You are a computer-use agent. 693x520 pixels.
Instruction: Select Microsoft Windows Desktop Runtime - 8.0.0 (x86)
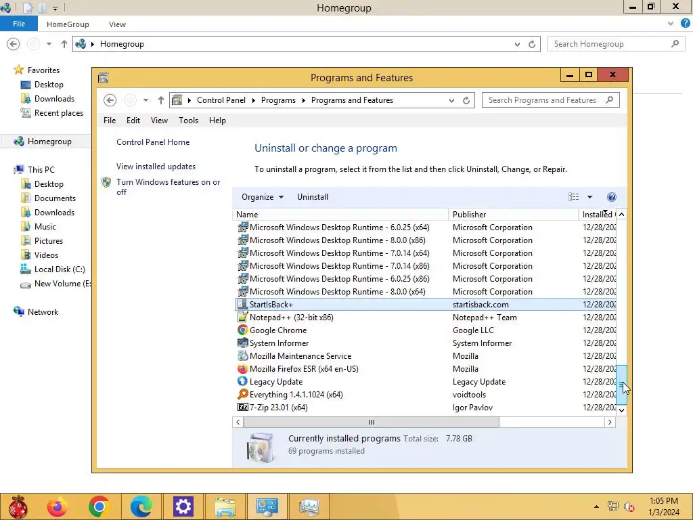coord(337,240)
